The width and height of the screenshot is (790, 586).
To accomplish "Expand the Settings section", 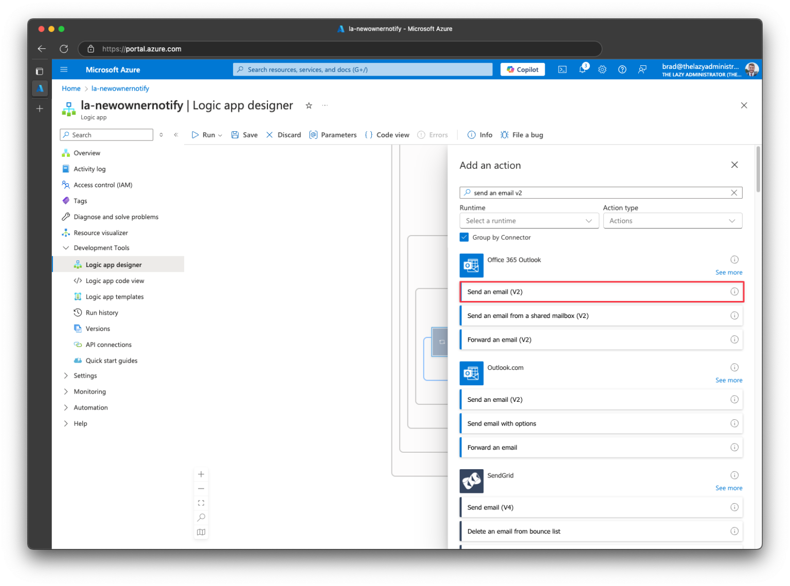I will click(x=66, y=376).
